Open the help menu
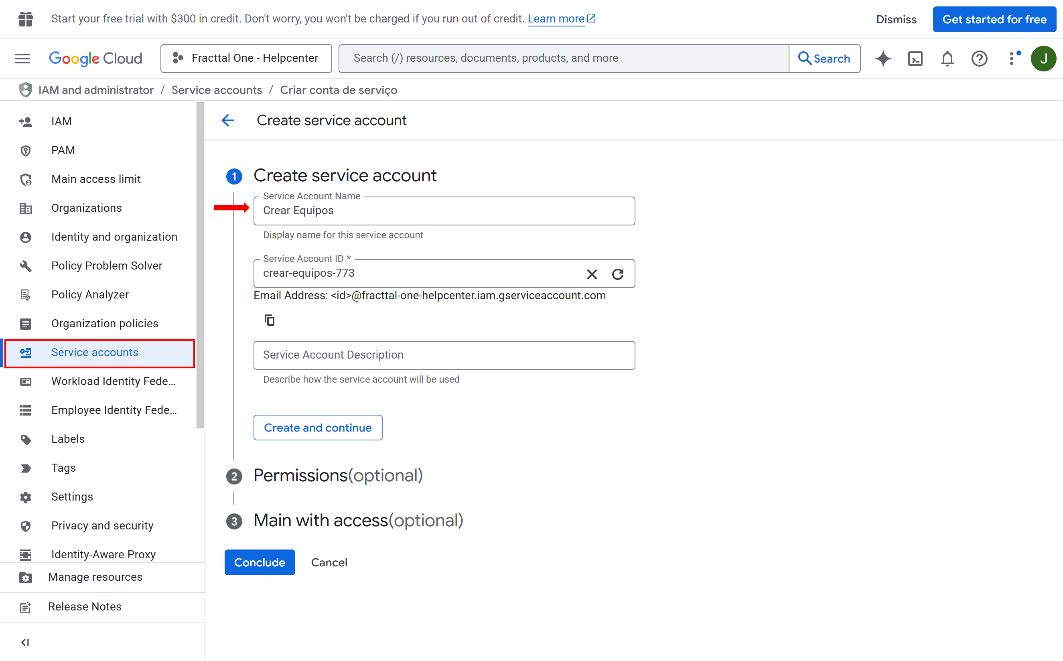 [979, 58]
